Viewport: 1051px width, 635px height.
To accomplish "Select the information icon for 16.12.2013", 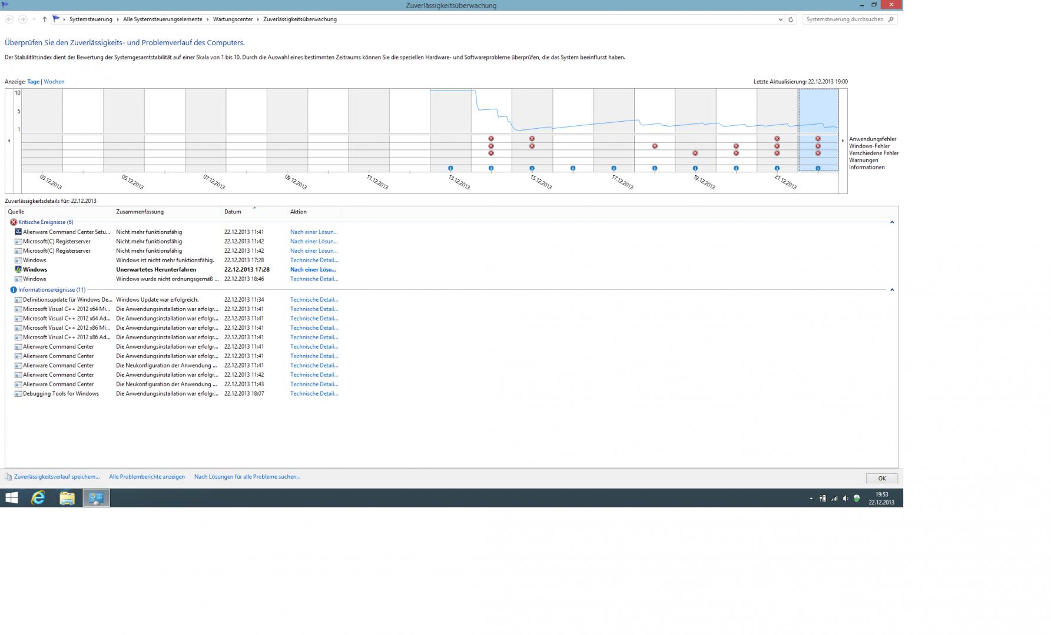I will (573, 168).
